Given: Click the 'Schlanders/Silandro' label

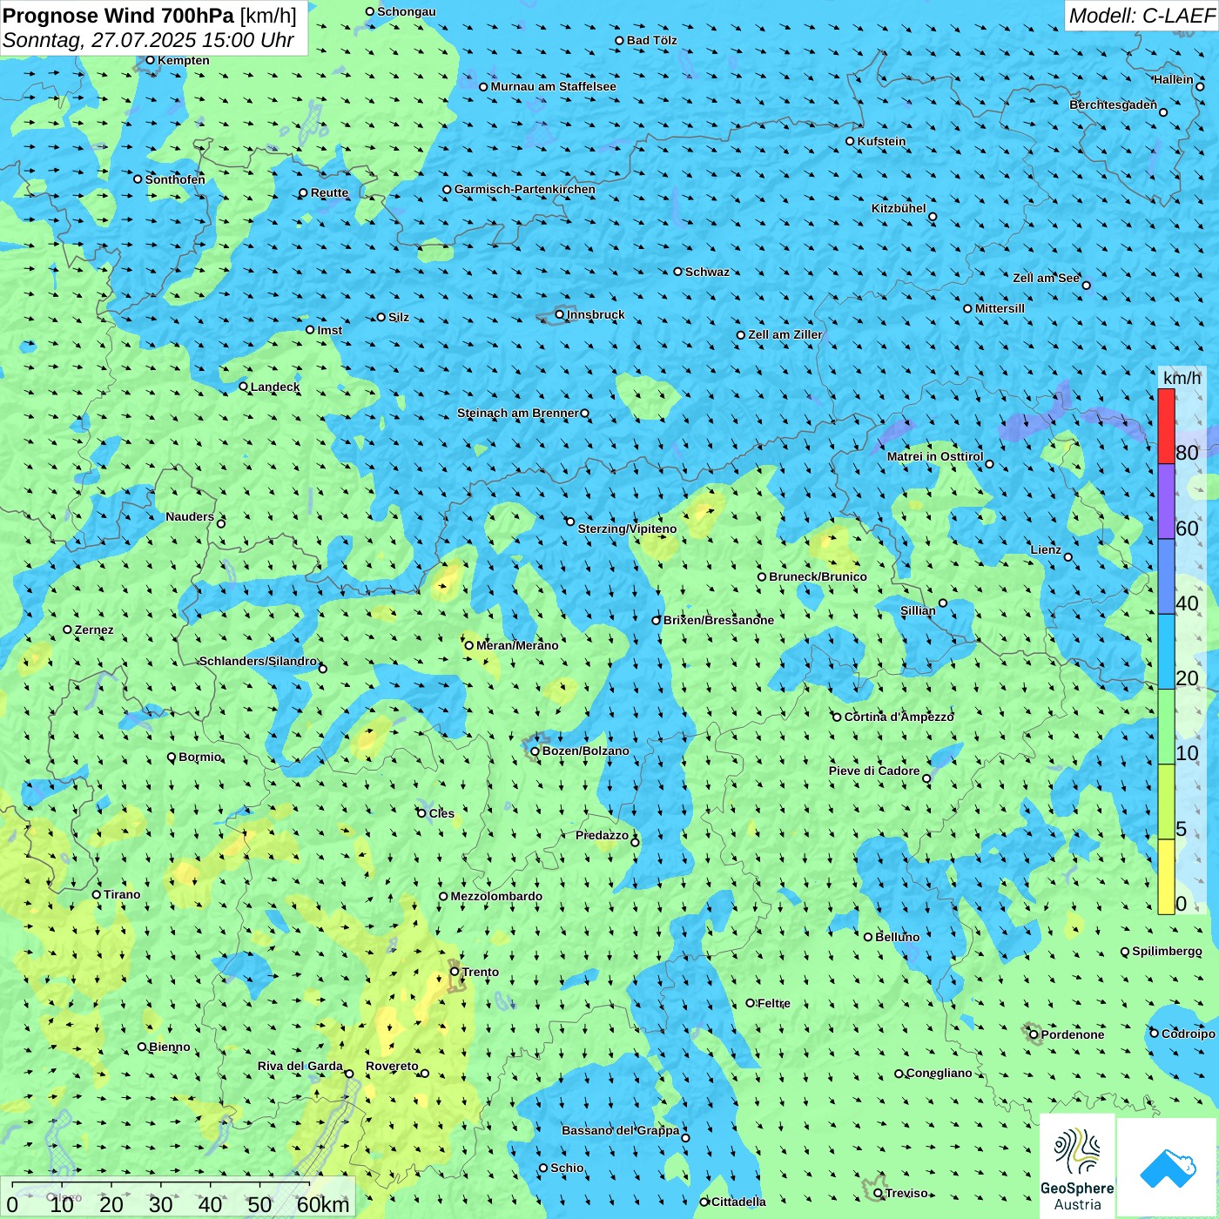Looking at the screenshot, I should pyautogui.click(x=259, y=661).
